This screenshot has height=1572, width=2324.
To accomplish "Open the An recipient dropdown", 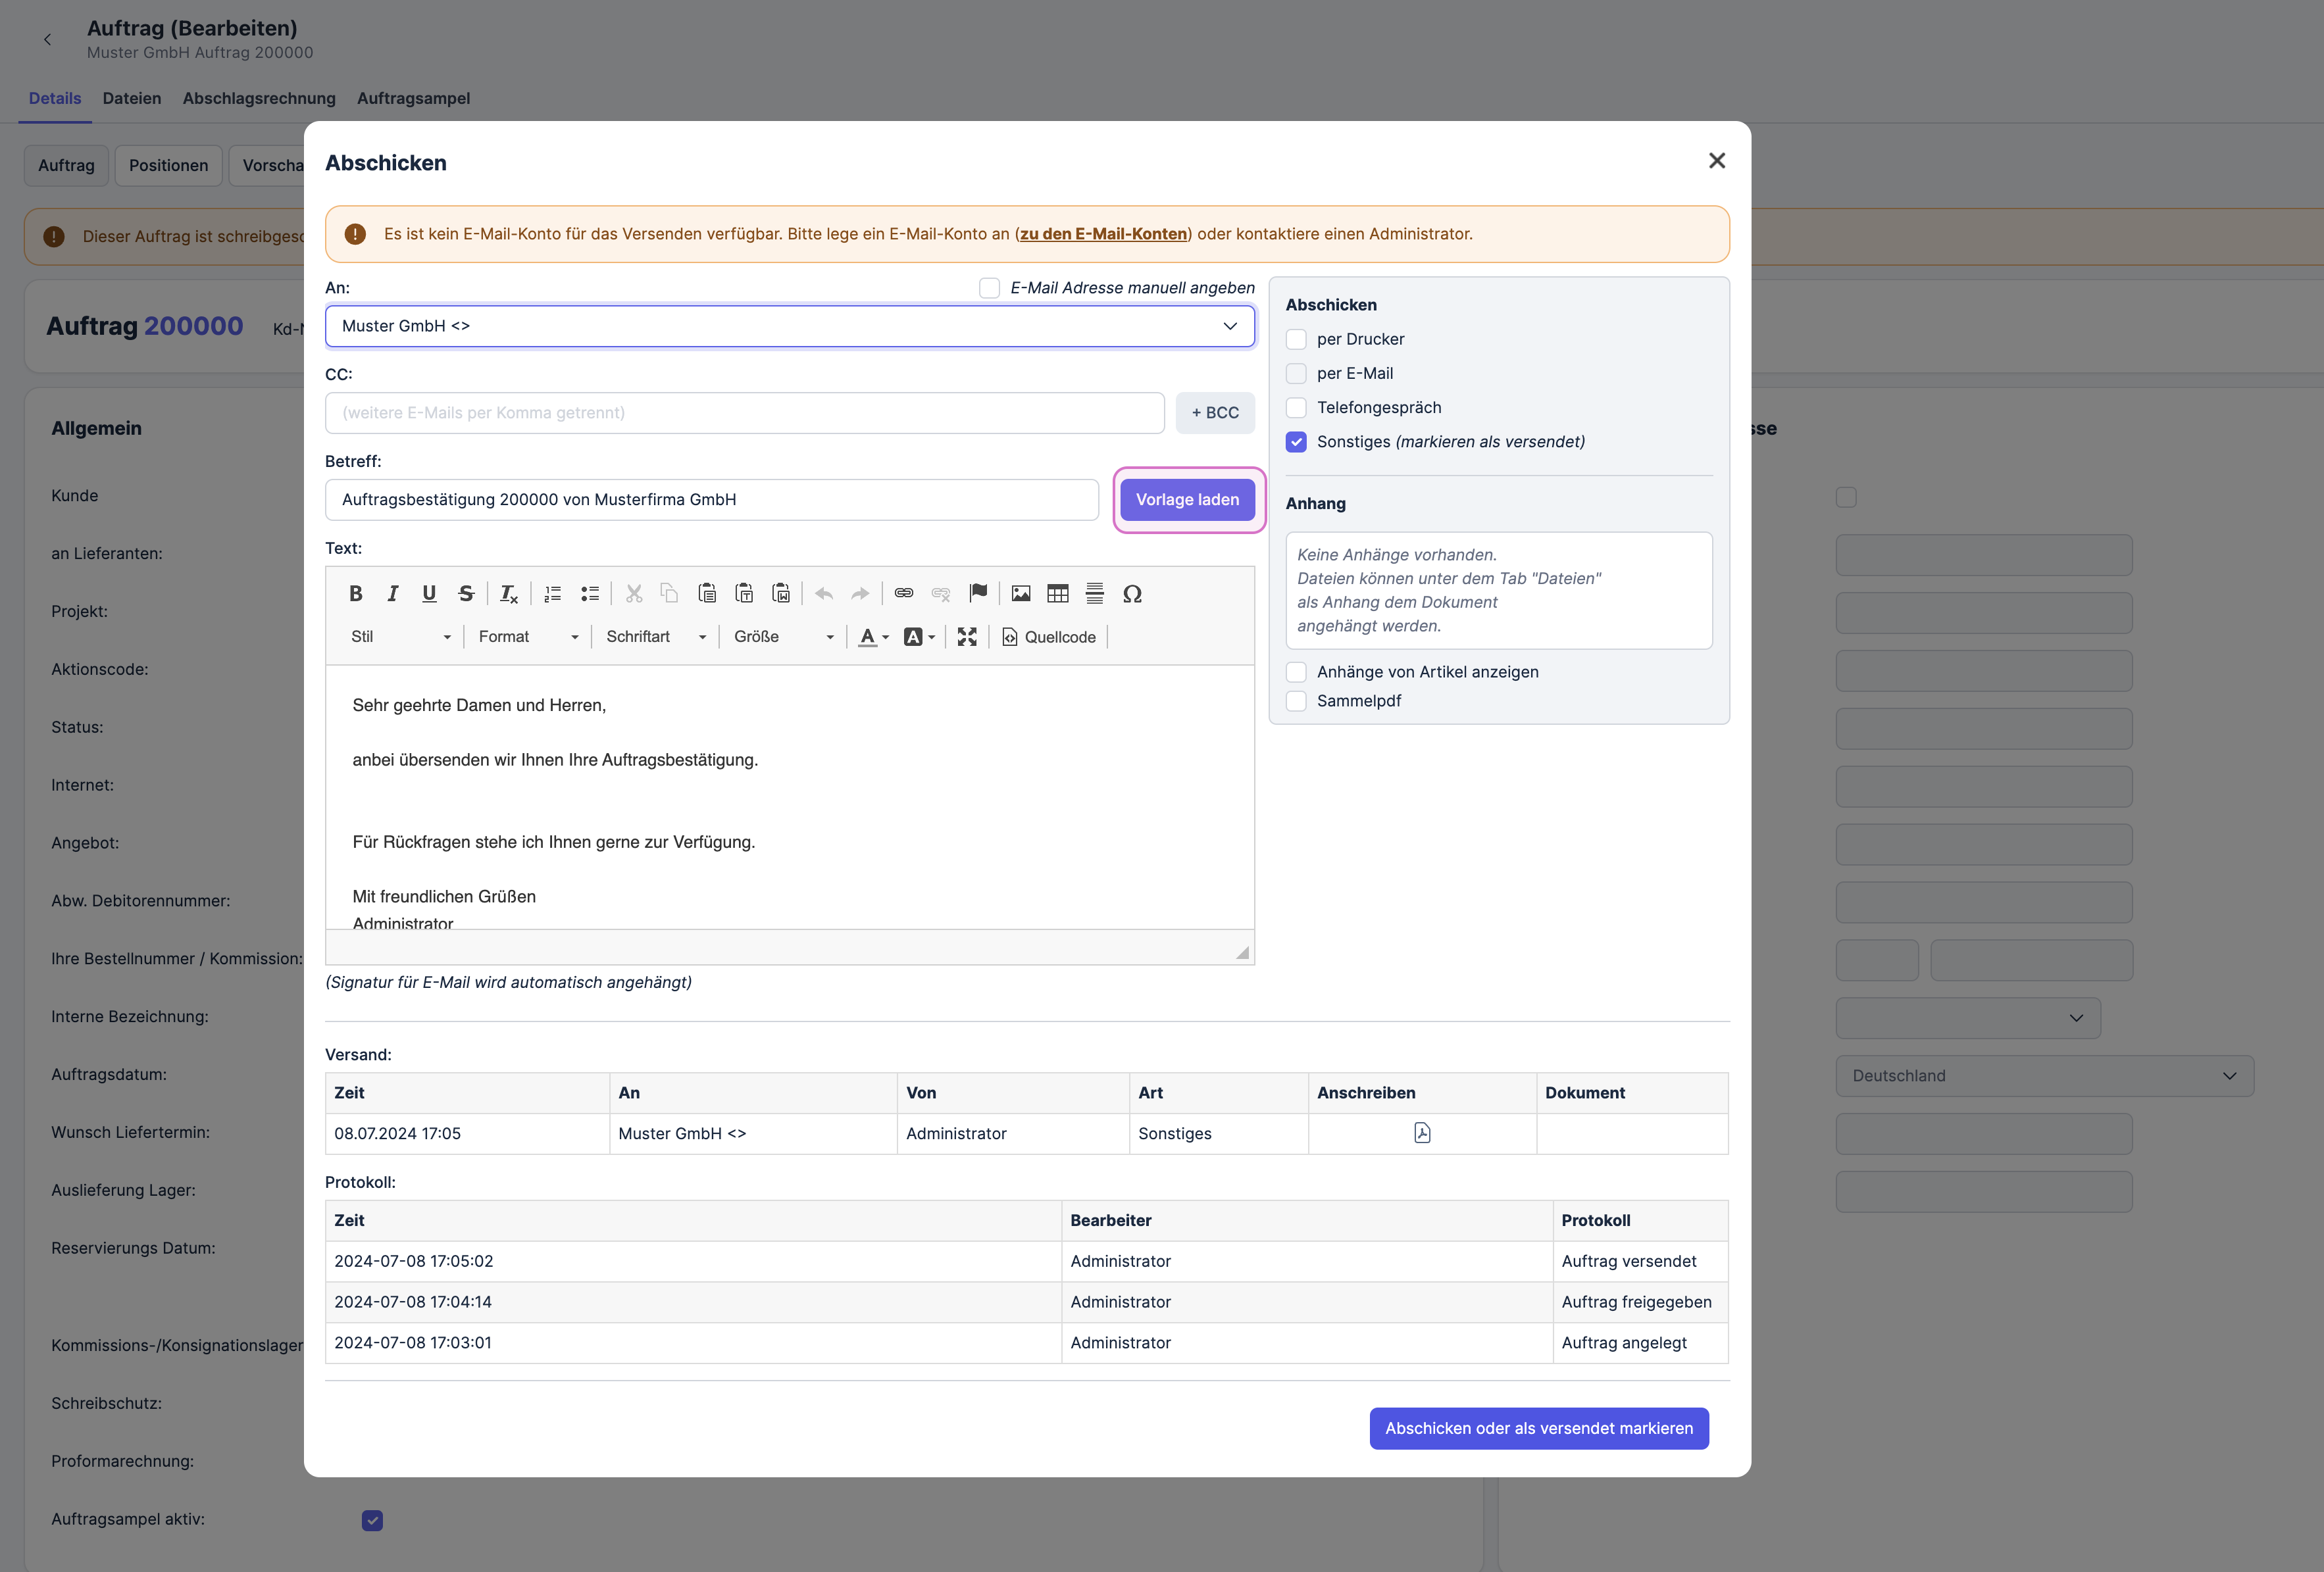I will tap(789, 326).
